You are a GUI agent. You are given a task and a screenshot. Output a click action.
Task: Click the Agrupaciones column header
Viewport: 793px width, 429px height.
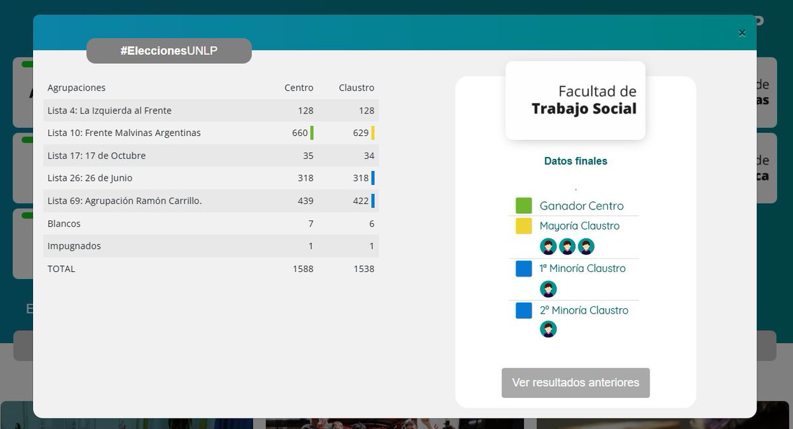pos(77,88)
